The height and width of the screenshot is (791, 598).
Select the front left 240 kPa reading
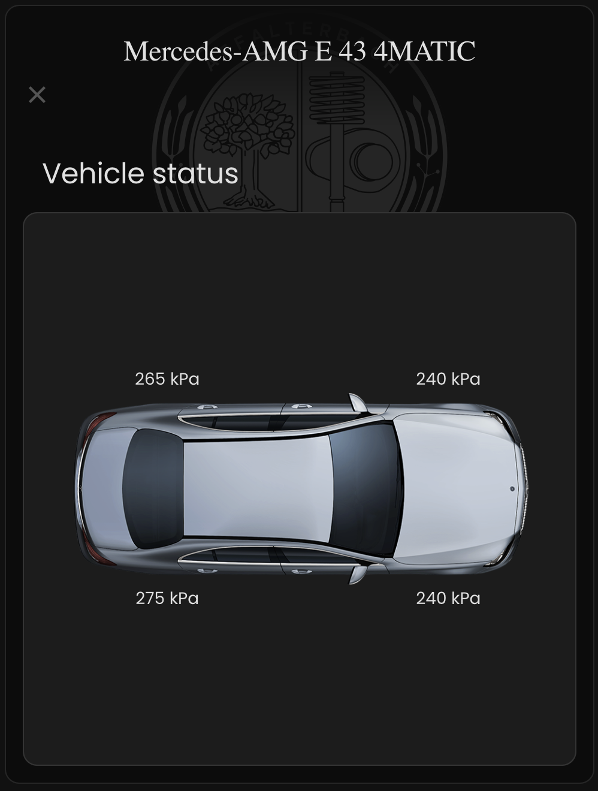448,379
